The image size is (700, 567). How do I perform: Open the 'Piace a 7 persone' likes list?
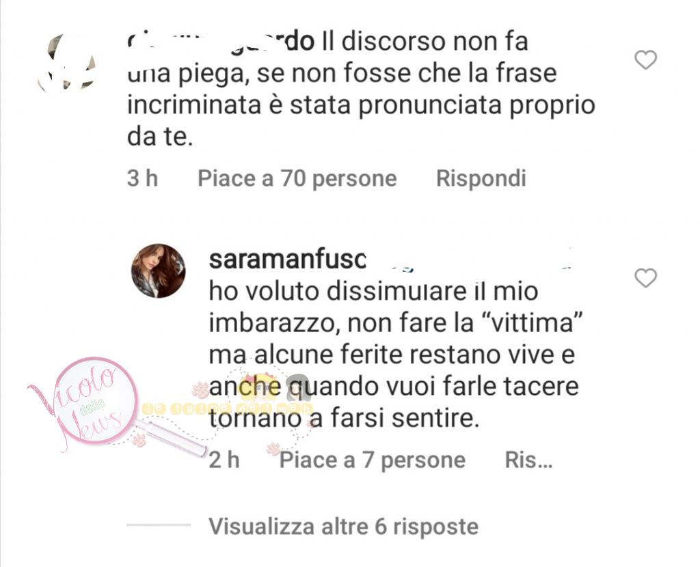point(373,460)
